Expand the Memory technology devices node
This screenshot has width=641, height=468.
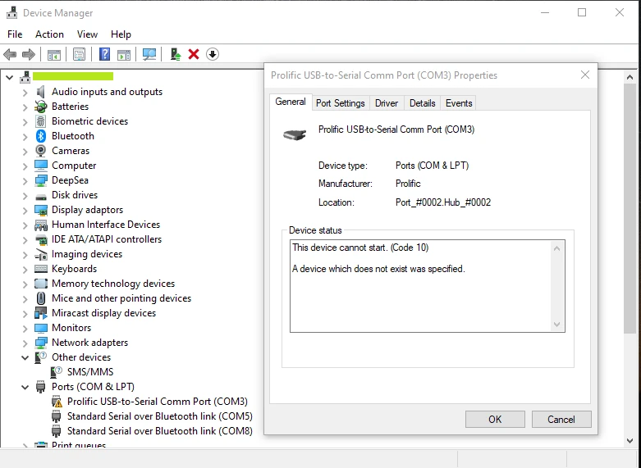pos(25,284)
